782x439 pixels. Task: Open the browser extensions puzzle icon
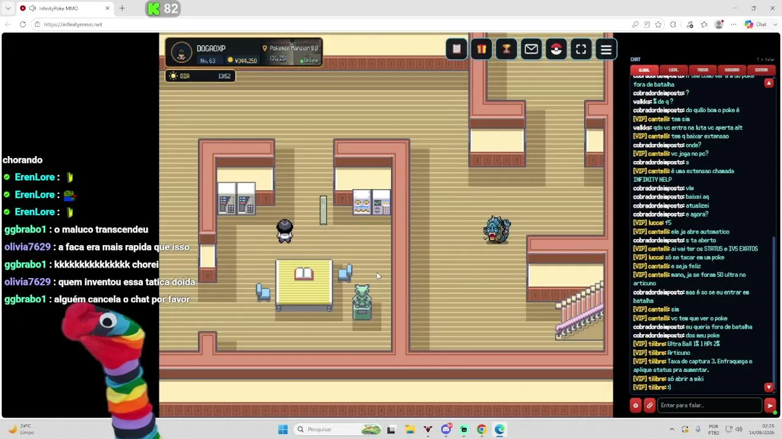[x=673, y=24]
